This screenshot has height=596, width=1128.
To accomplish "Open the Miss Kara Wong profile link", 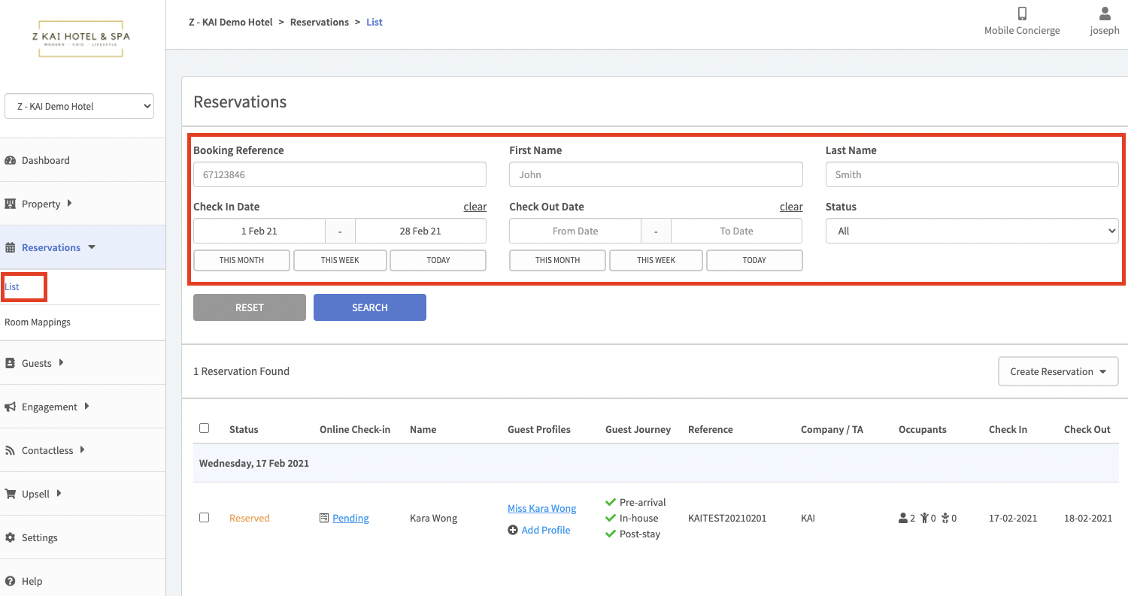I will pyautogui.click(x=541, y=509).
